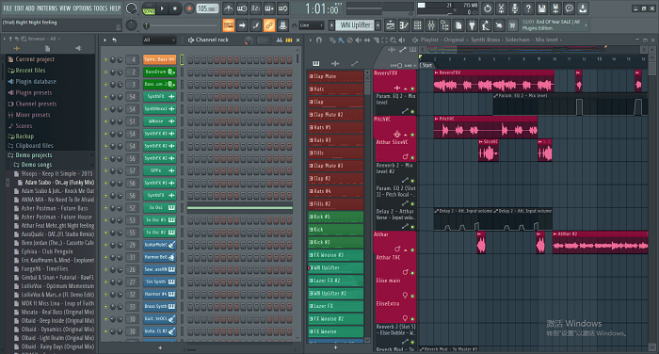659x354 pixels.
Task: Select the playlist delete tool
Action: (x=349, y=40)
